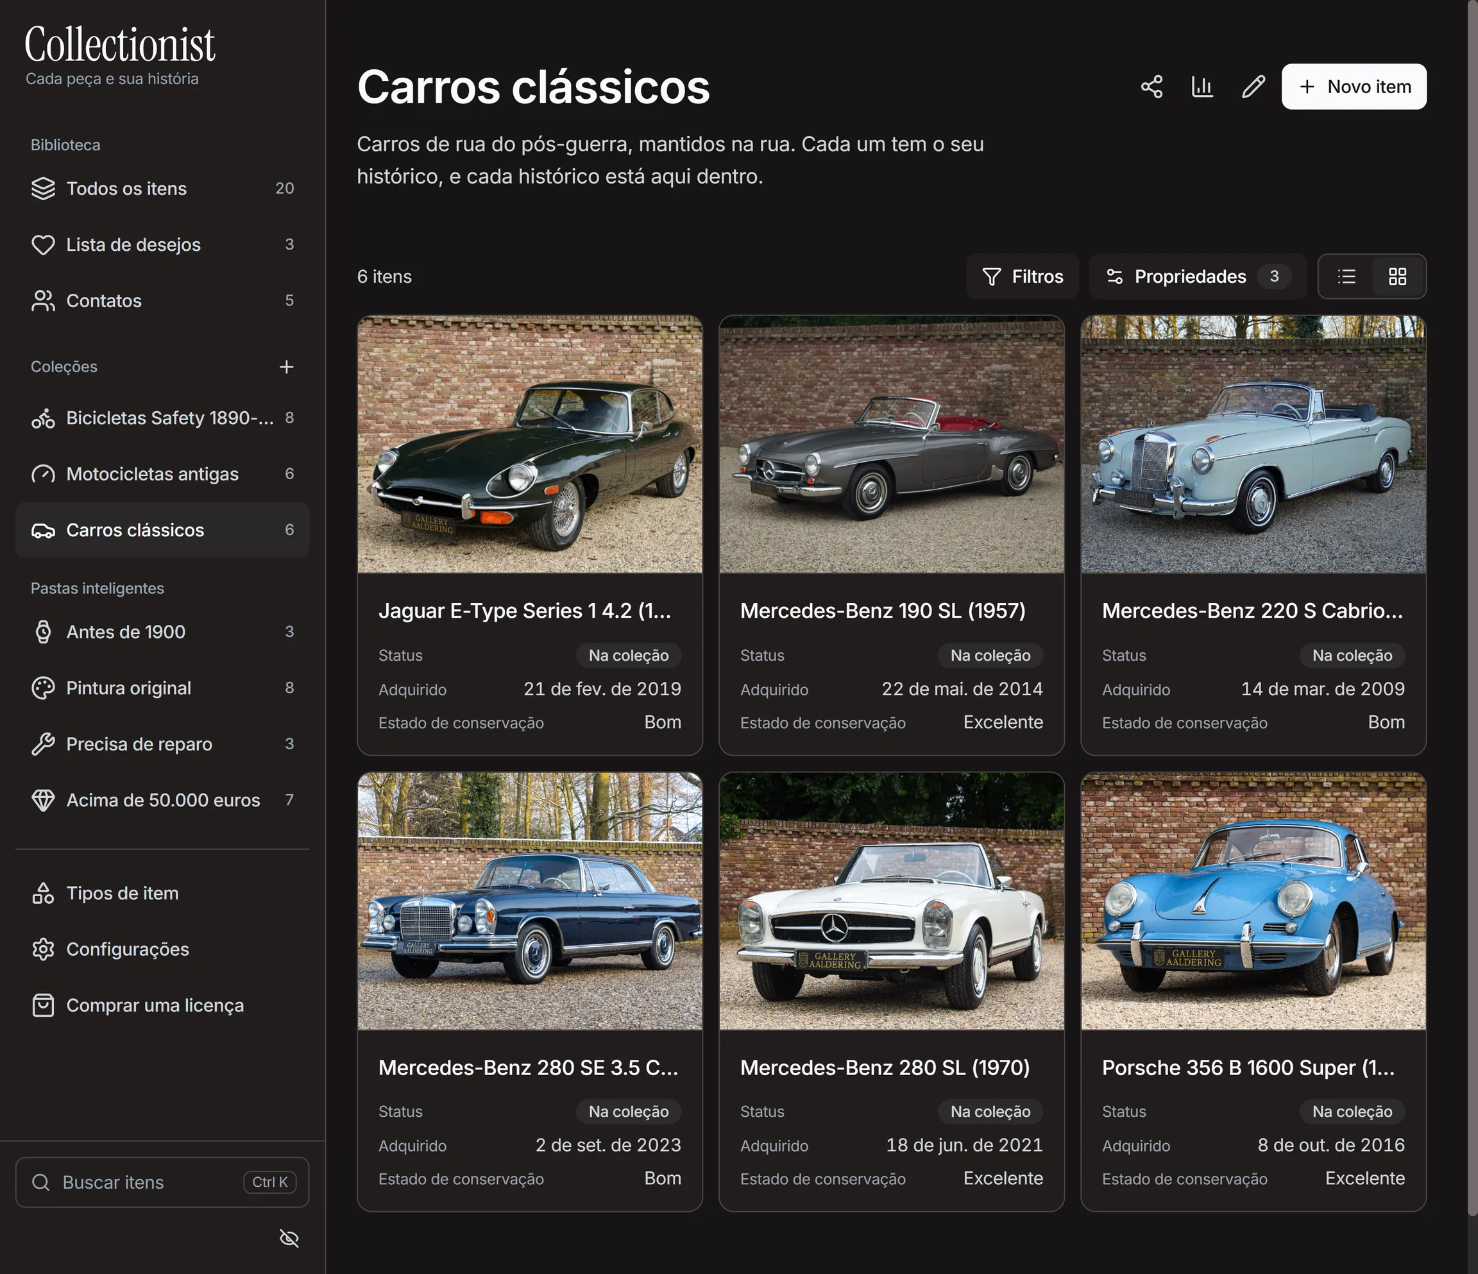
Task: Open the Filtros filter button
Action: (x=1022, y=276)
